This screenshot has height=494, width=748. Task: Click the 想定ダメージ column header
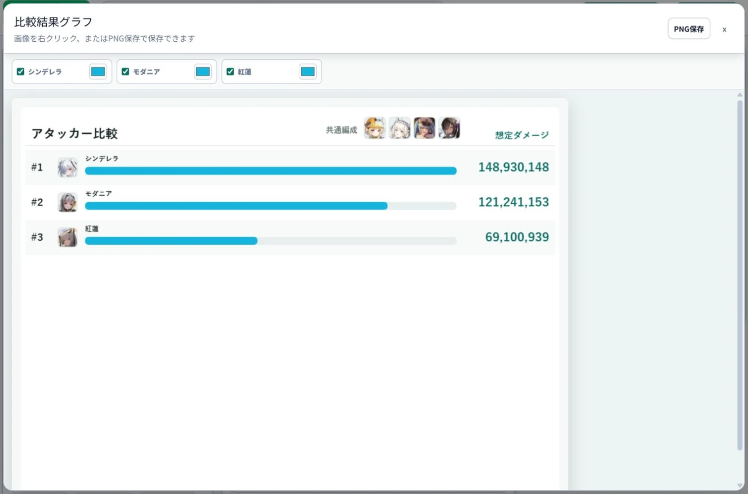coord(522,135)
